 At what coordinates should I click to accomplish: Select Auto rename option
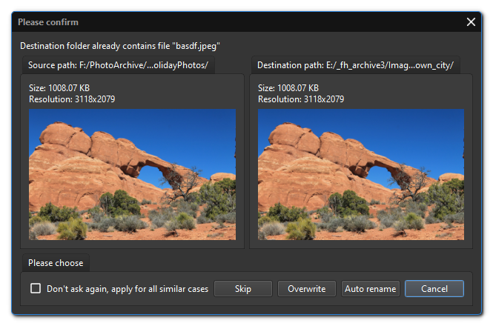click(371, 289)
